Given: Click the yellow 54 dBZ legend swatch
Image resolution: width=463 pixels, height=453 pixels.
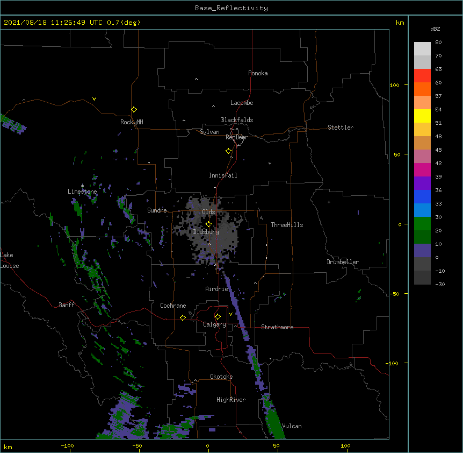Looking at the screenshot, I should pos(422,116).
